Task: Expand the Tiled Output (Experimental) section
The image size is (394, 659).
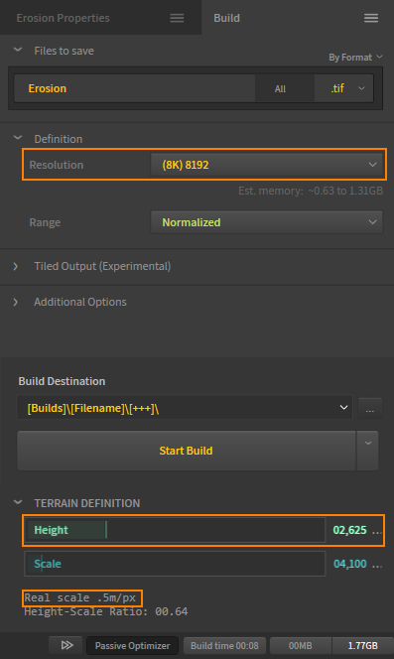Action: [102, 266]
